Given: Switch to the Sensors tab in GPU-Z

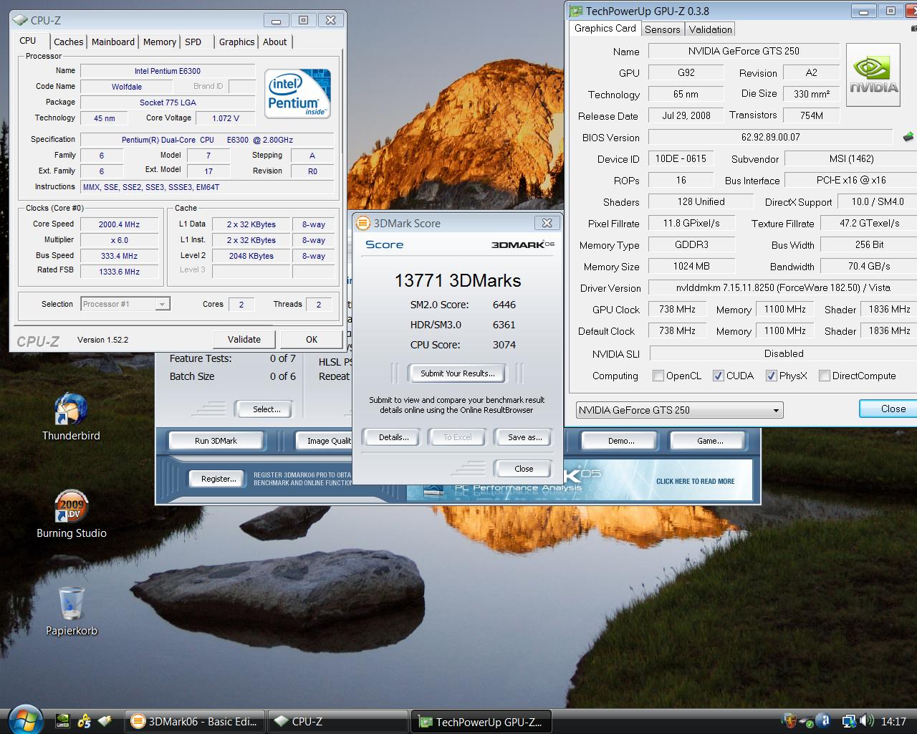Looking at the screenshot, I should 662,29.
